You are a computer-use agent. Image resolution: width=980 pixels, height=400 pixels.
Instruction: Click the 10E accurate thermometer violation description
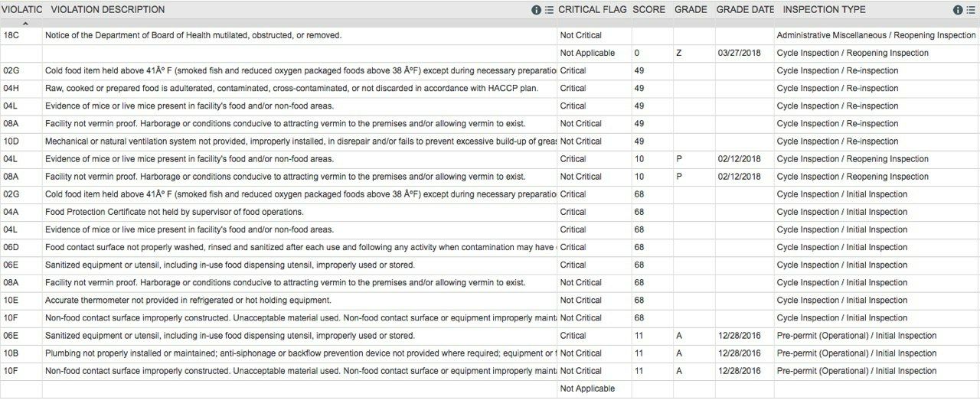coord(188,301)
